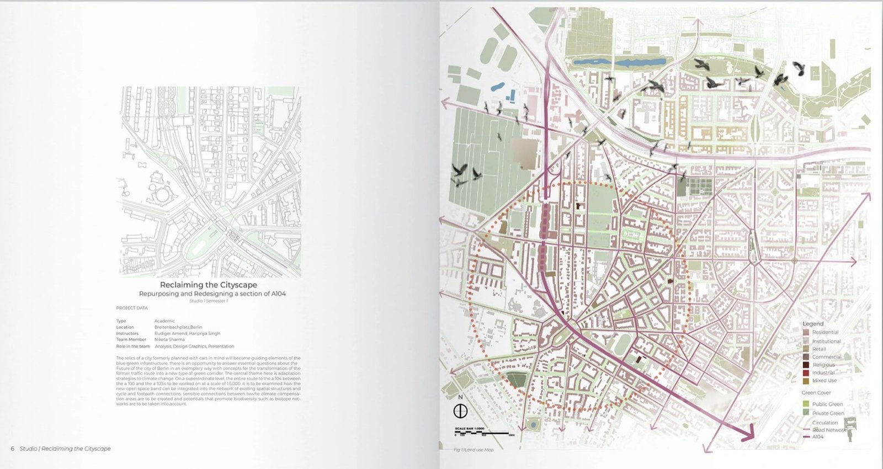This screenshot has height=469, width=883.
Task: Click the page number 6
Action: click(x=12, y=449)
